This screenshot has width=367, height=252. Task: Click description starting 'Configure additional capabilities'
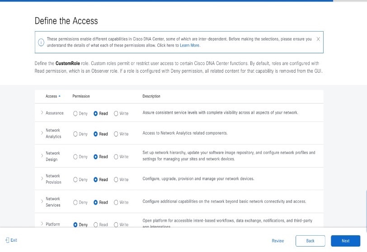[224, 201]
